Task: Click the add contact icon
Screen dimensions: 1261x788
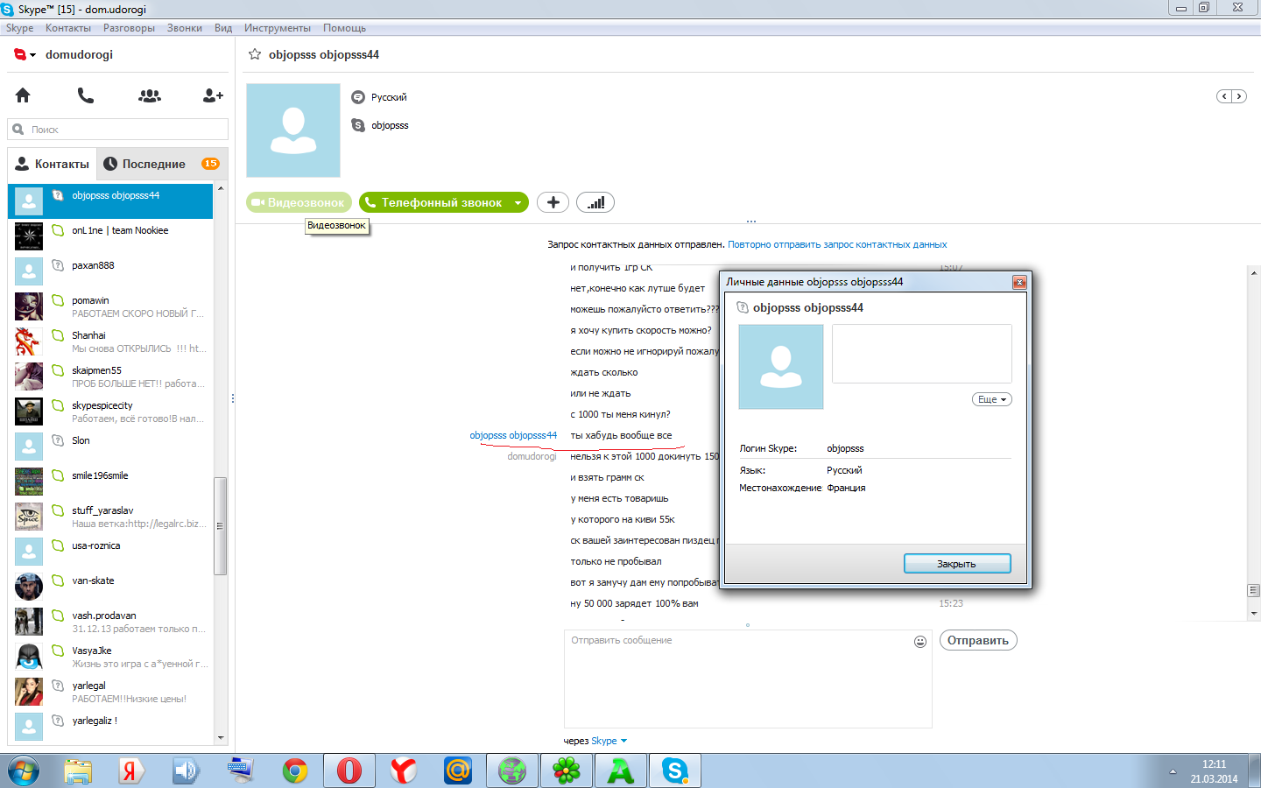Action: click(213, 95)
